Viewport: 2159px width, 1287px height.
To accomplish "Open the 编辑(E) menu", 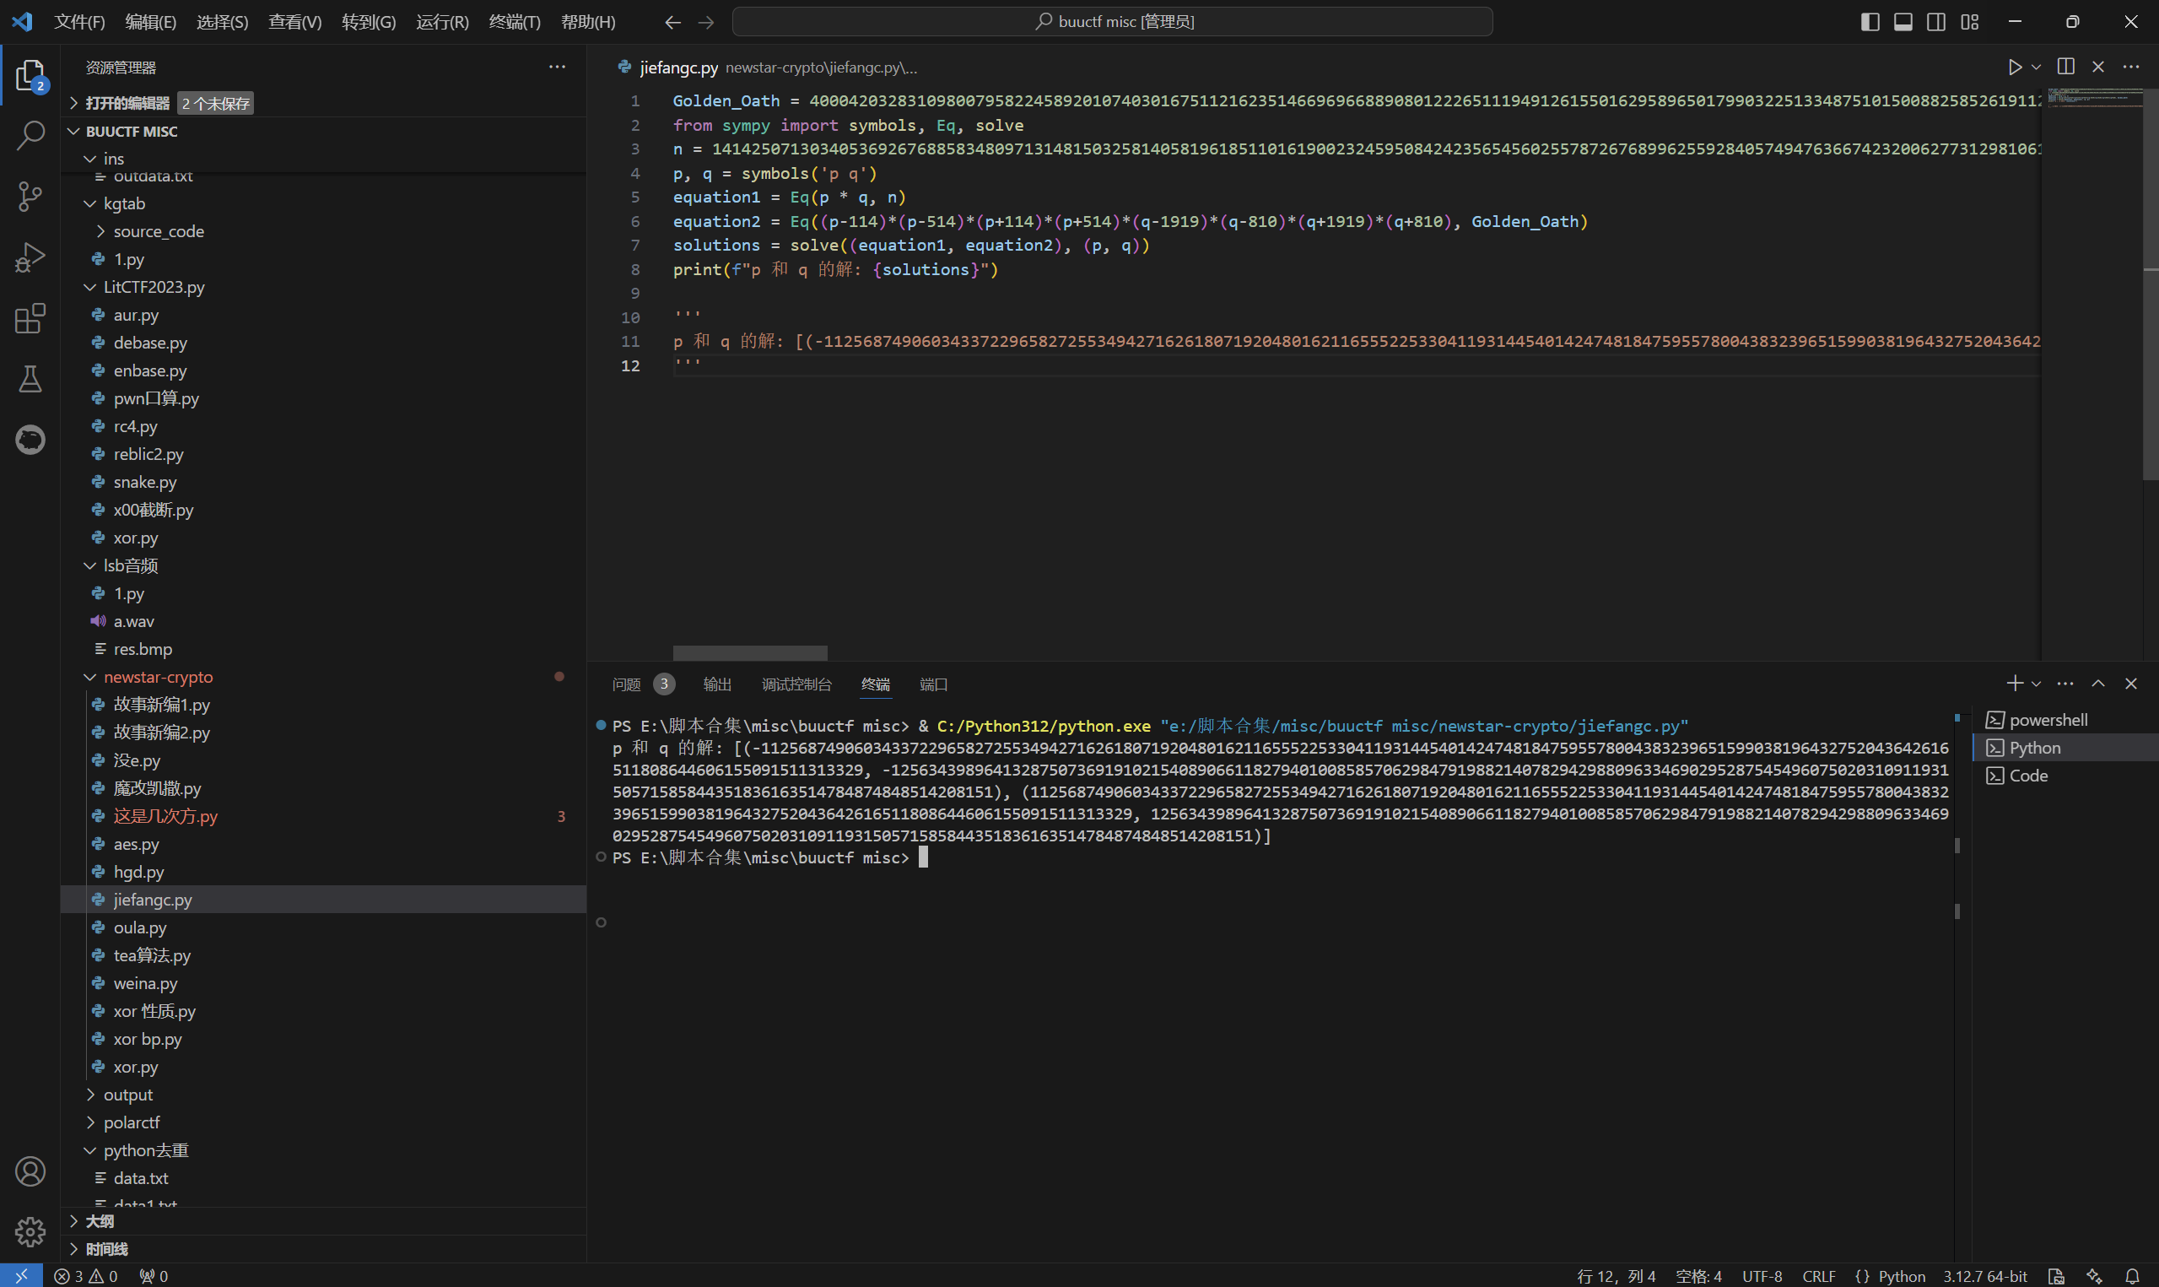I will pos(151,22).
